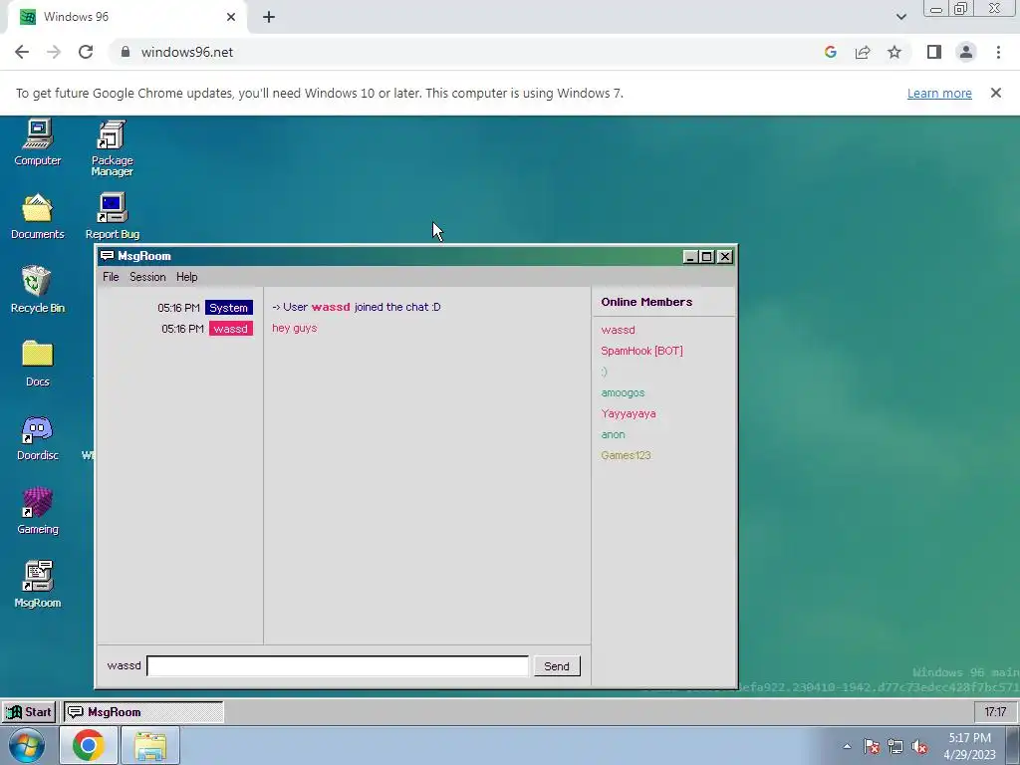Click the Windows 96 clock 17:17
The height and width of the screenshot is (765, 1020).
coord(995,711)
